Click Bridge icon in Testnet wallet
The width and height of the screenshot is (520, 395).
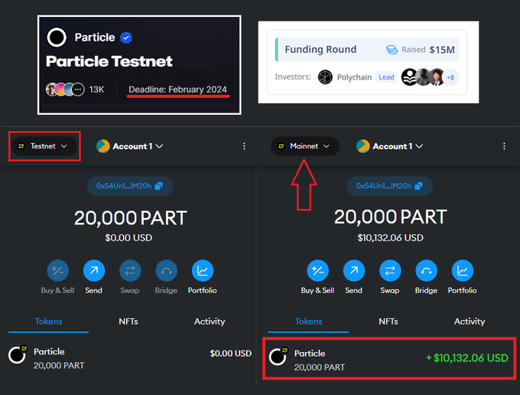[166, 270]
